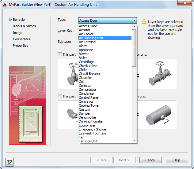Viewport: 194px width, 169px height.
Task: Open Help for the MvPart Builder
Action: tap(177, 160)
